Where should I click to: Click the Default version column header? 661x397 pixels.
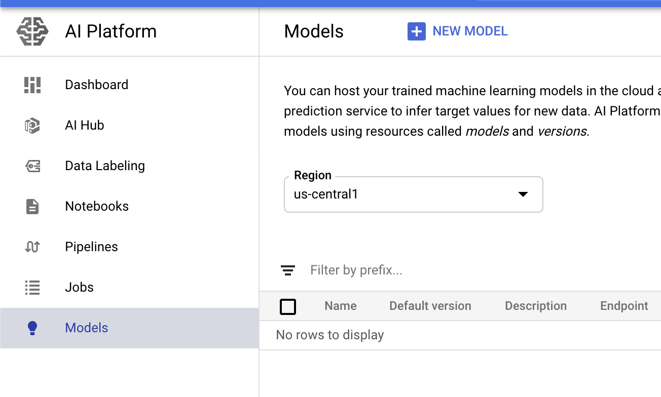click(430, 306)
